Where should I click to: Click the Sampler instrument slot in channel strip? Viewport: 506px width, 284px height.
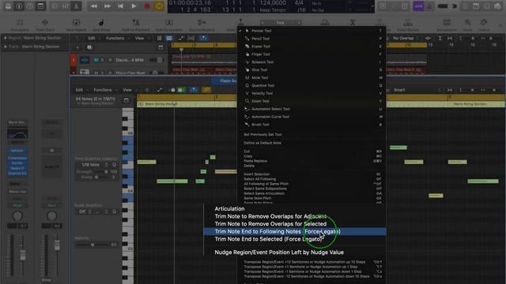(17, 151)
